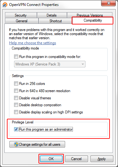Open the Details tab

coord(52,15)
